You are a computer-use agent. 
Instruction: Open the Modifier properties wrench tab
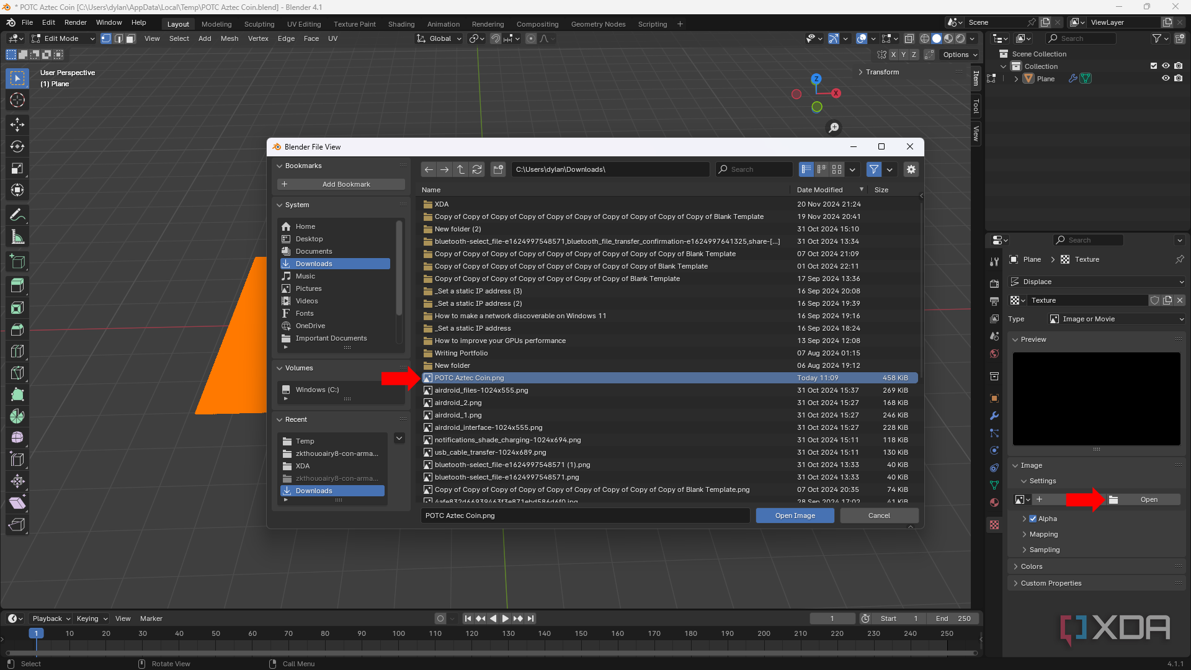(994, 416)
